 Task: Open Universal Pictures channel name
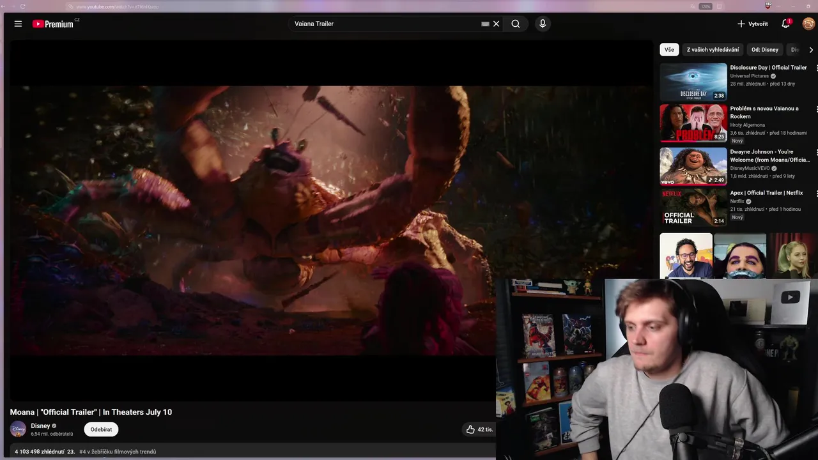750,76
